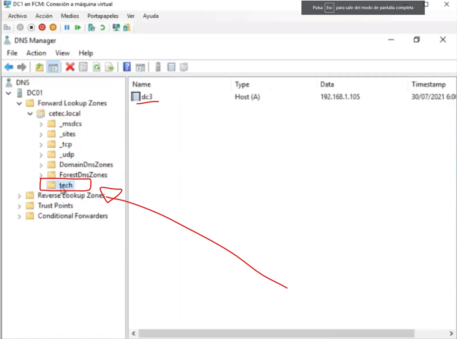Click the Export List toolbar icon

tap(109, 67)
